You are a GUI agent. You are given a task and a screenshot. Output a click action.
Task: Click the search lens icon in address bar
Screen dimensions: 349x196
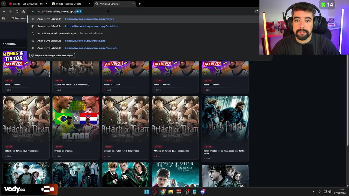coord(257,11)
